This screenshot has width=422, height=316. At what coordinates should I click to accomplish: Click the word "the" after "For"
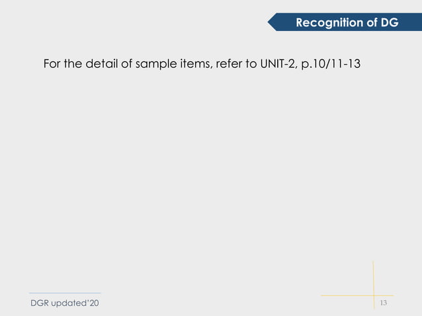73,63
